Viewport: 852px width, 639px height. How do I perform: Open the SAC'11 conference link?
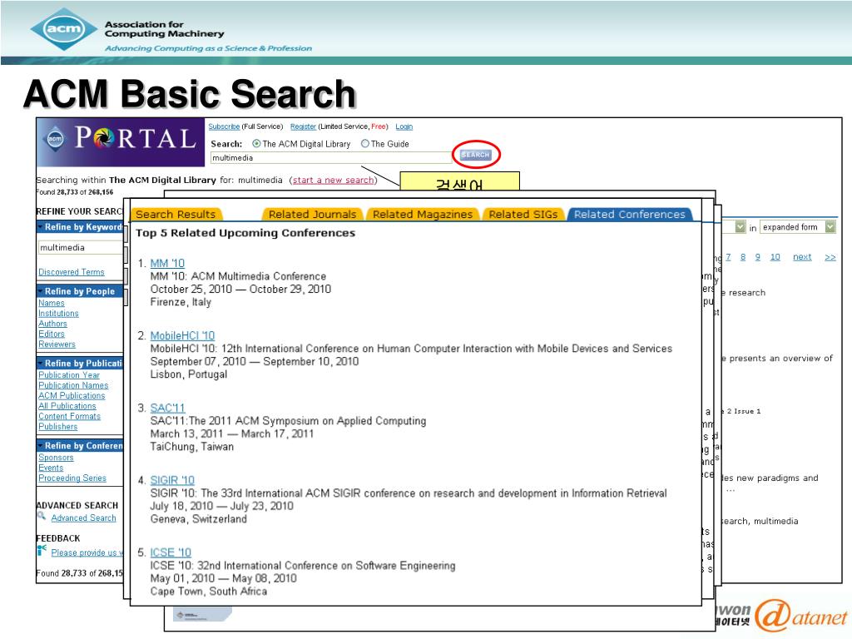(x=167, y=408)
